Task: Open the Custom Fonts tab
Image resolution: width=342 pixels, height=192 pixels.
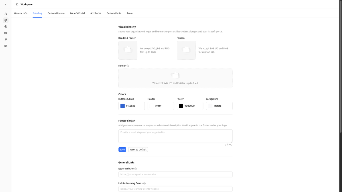Action: click(x=114, y=13)
